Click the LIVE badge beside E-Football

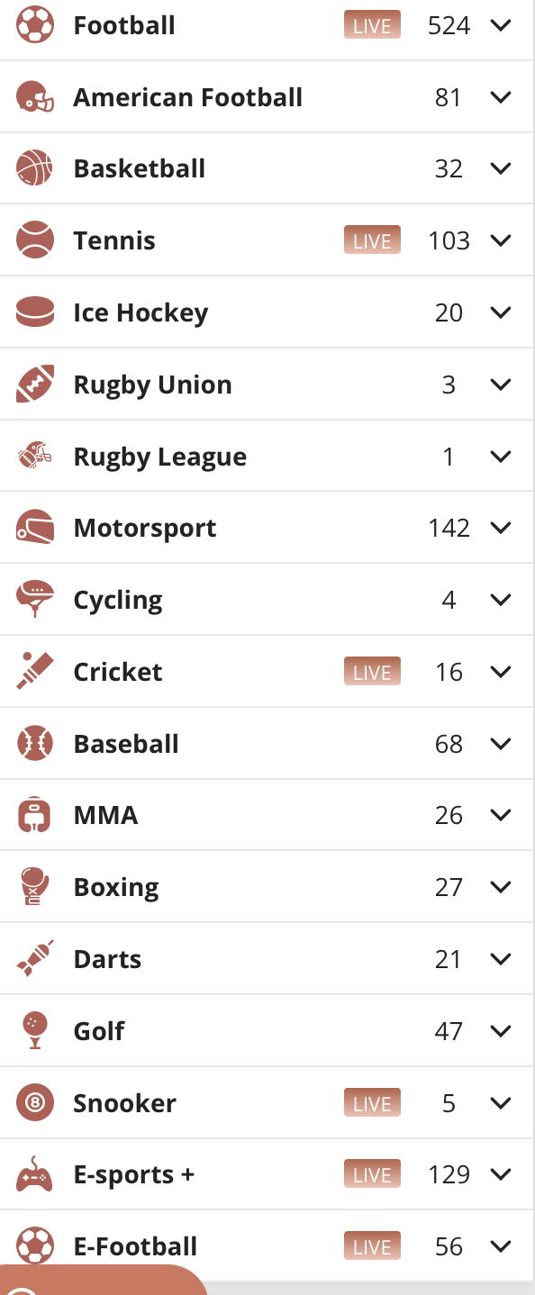372,1246
